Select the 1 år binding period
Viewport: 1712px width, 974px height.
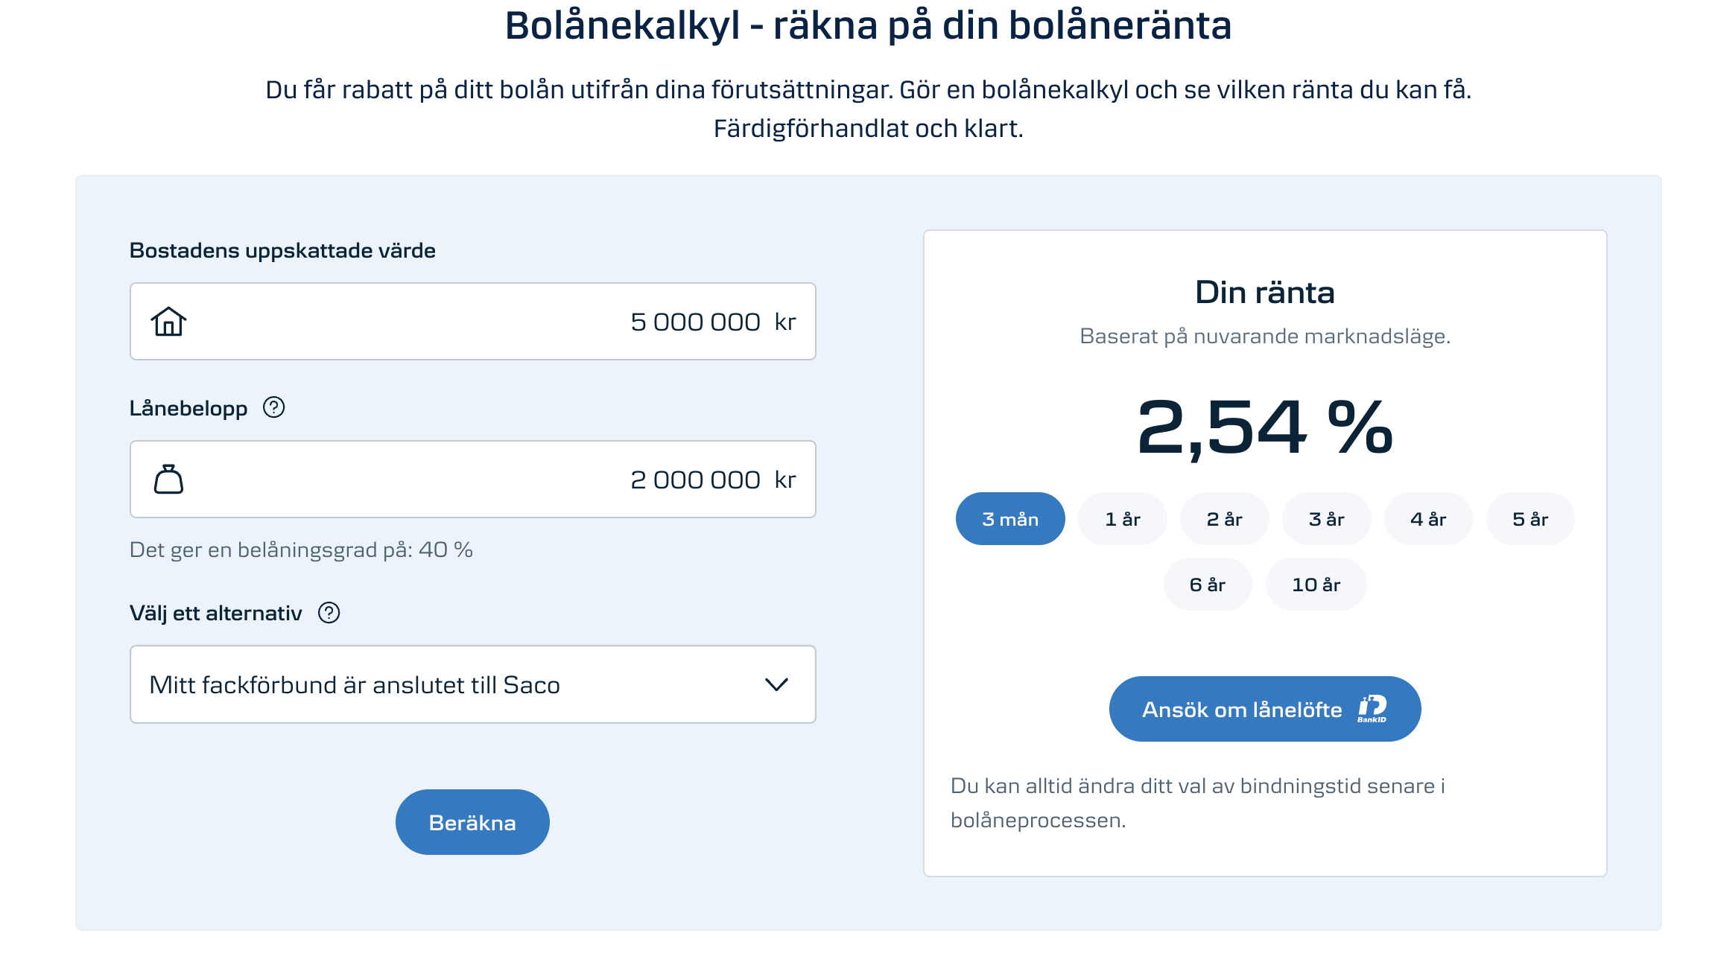pos(1122,519)
